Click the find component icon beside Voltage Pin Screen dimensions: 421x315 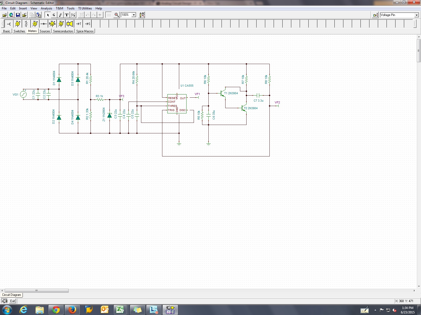pyautogui.click(x=375, y=15)
